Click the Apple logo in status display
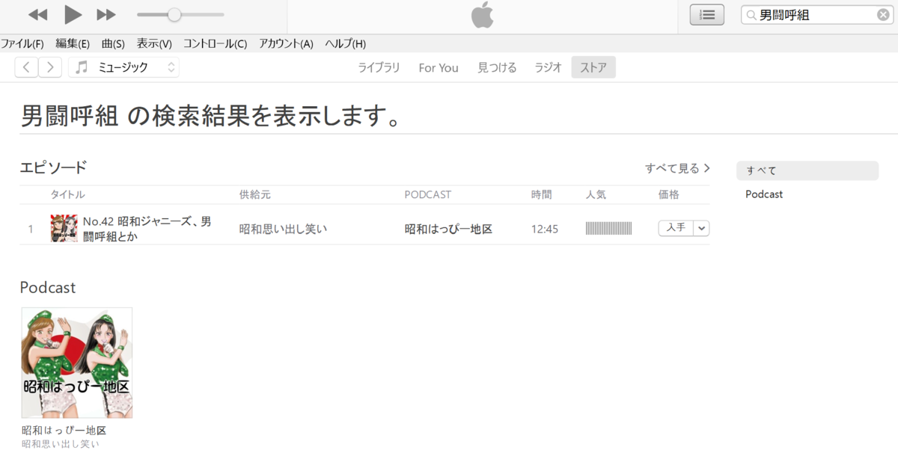 [x=483, y=15]
